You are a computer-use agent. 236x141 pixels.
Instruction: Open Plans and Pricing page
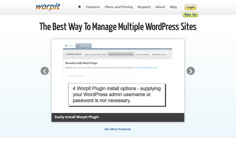119,7
